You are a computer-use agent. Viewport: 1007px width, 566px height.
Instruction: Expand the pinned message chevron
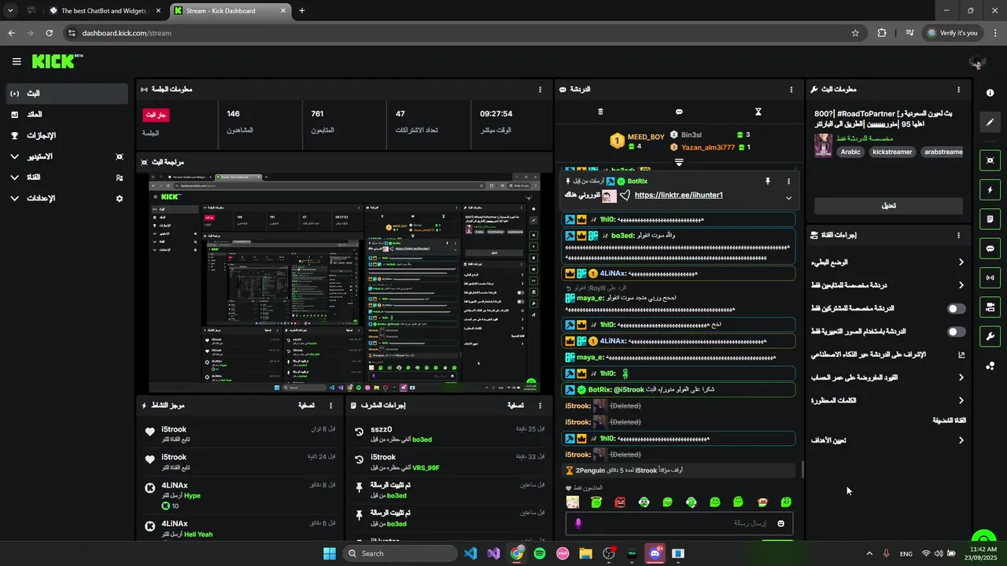pos(789,198)
